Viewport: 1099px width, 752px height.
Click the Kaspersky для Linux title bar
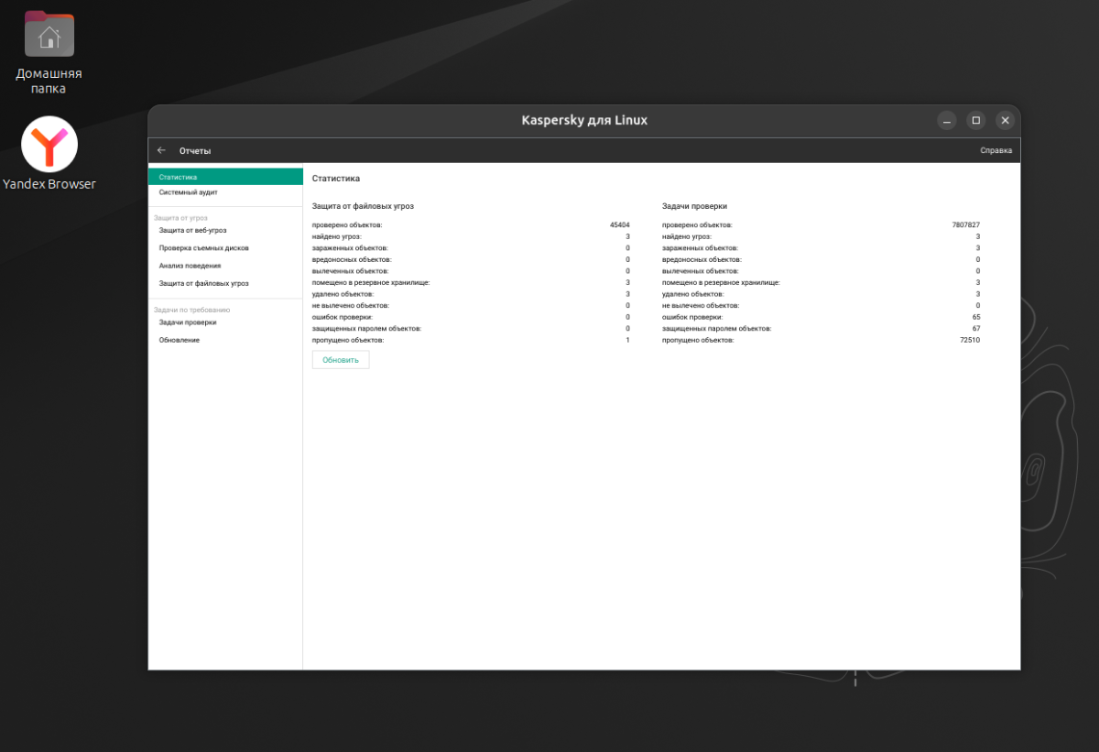[x=584, y=120]
